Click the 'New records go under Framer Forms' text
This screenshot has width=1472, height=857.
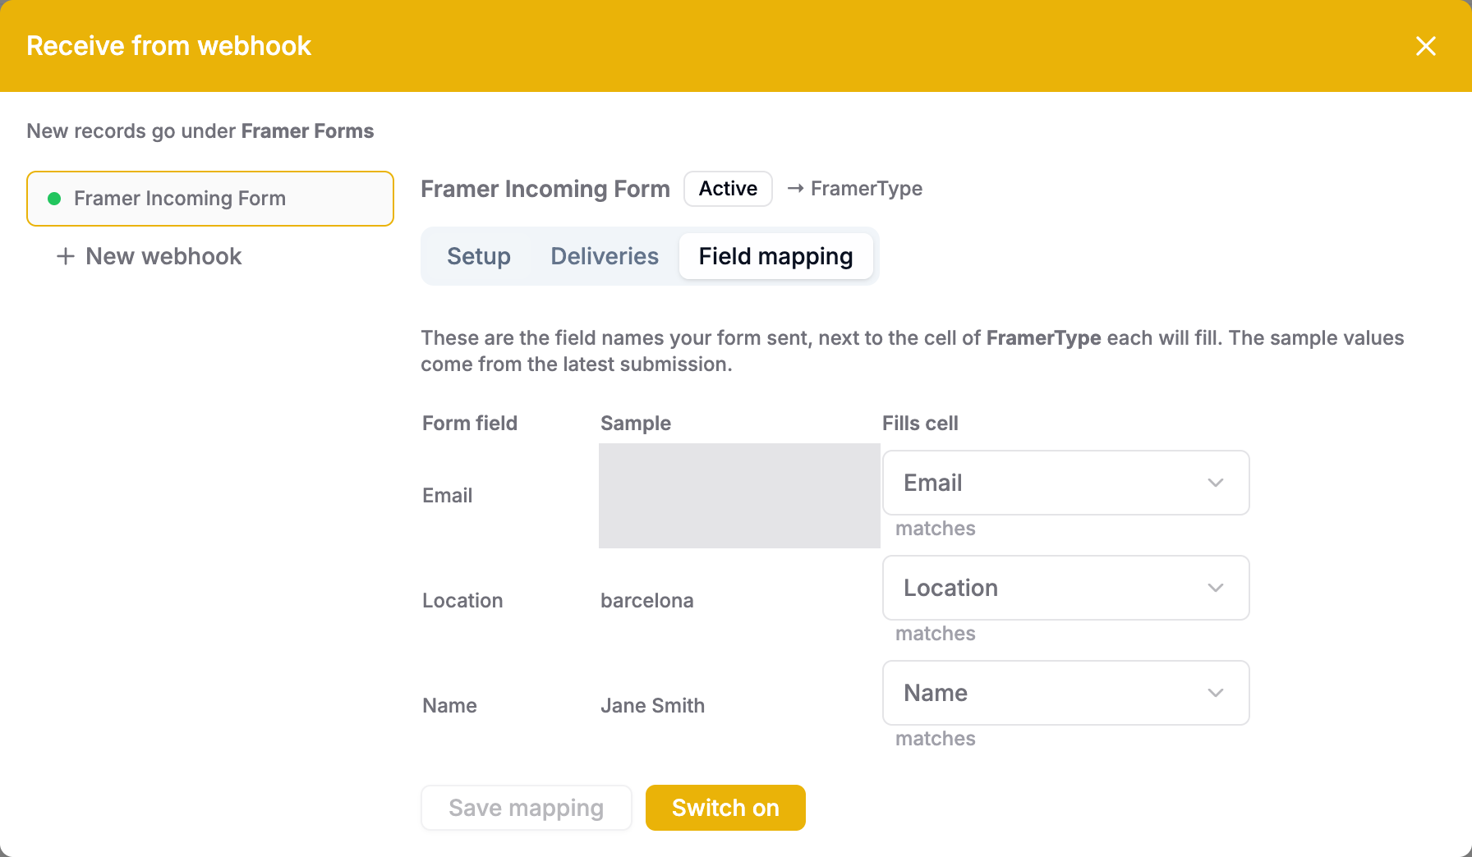200,131
